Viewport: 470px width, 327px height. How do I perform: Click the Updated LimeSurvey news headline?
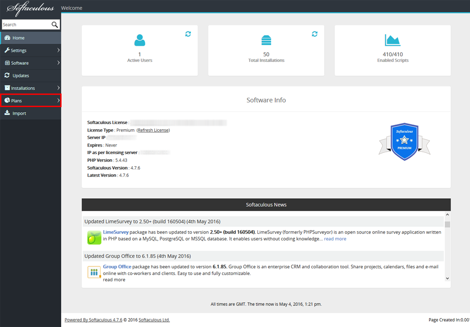tap(152, 221)
